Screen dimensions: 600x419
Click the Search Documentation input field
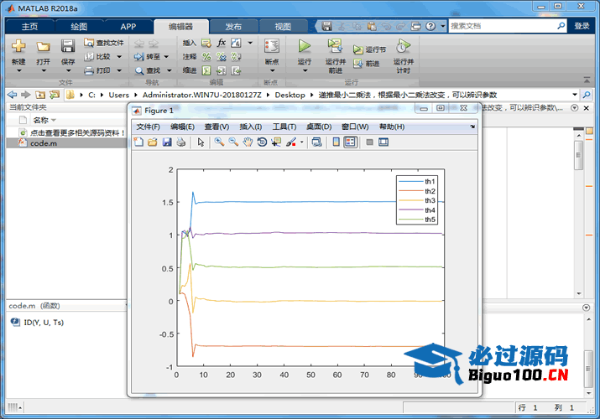[x=503, y=26]
